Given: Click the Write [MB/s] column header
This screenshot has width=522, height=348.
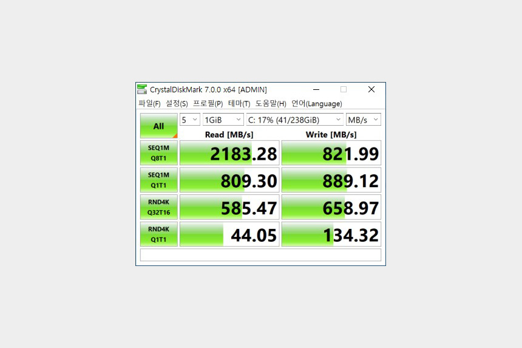Looking at the screenshot, I should (331, 135).
